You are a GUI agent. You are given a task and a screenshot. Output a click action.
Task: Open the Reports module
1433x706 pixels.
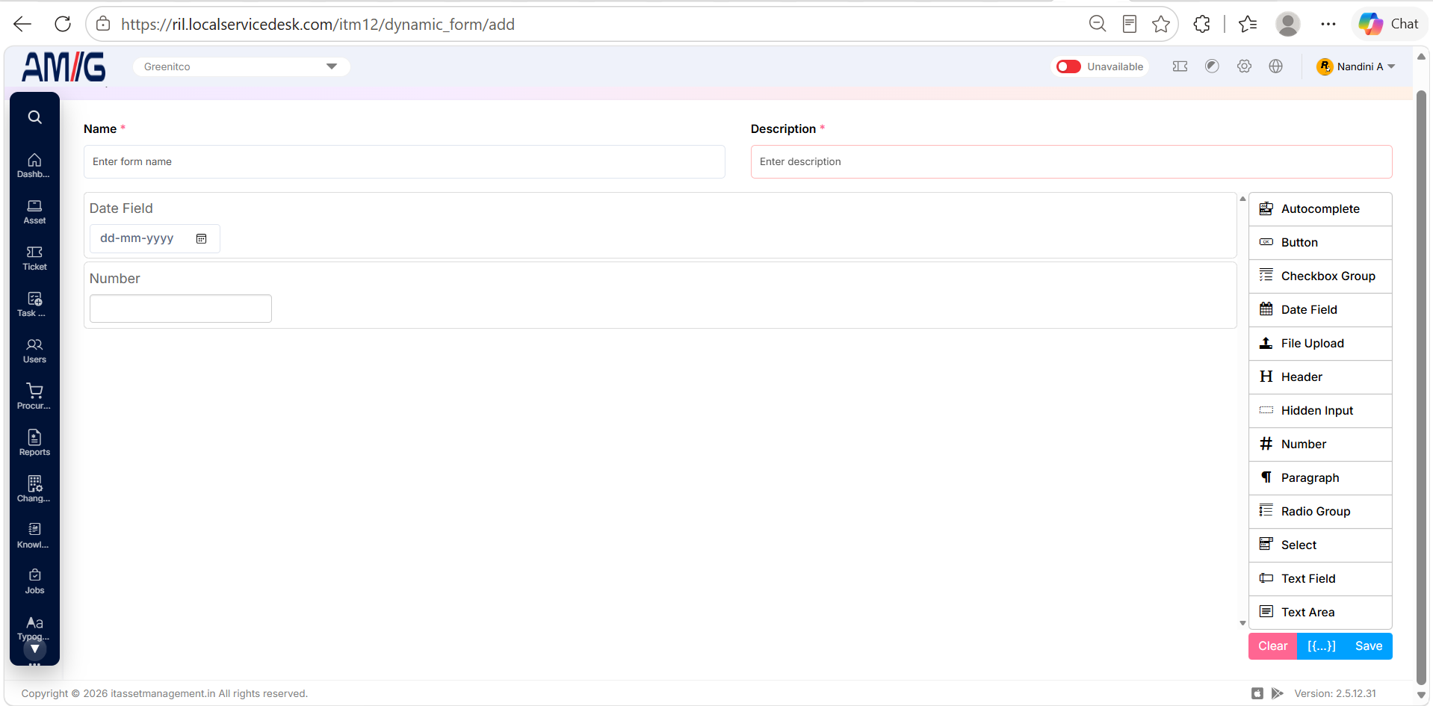(x=34, y=444)
